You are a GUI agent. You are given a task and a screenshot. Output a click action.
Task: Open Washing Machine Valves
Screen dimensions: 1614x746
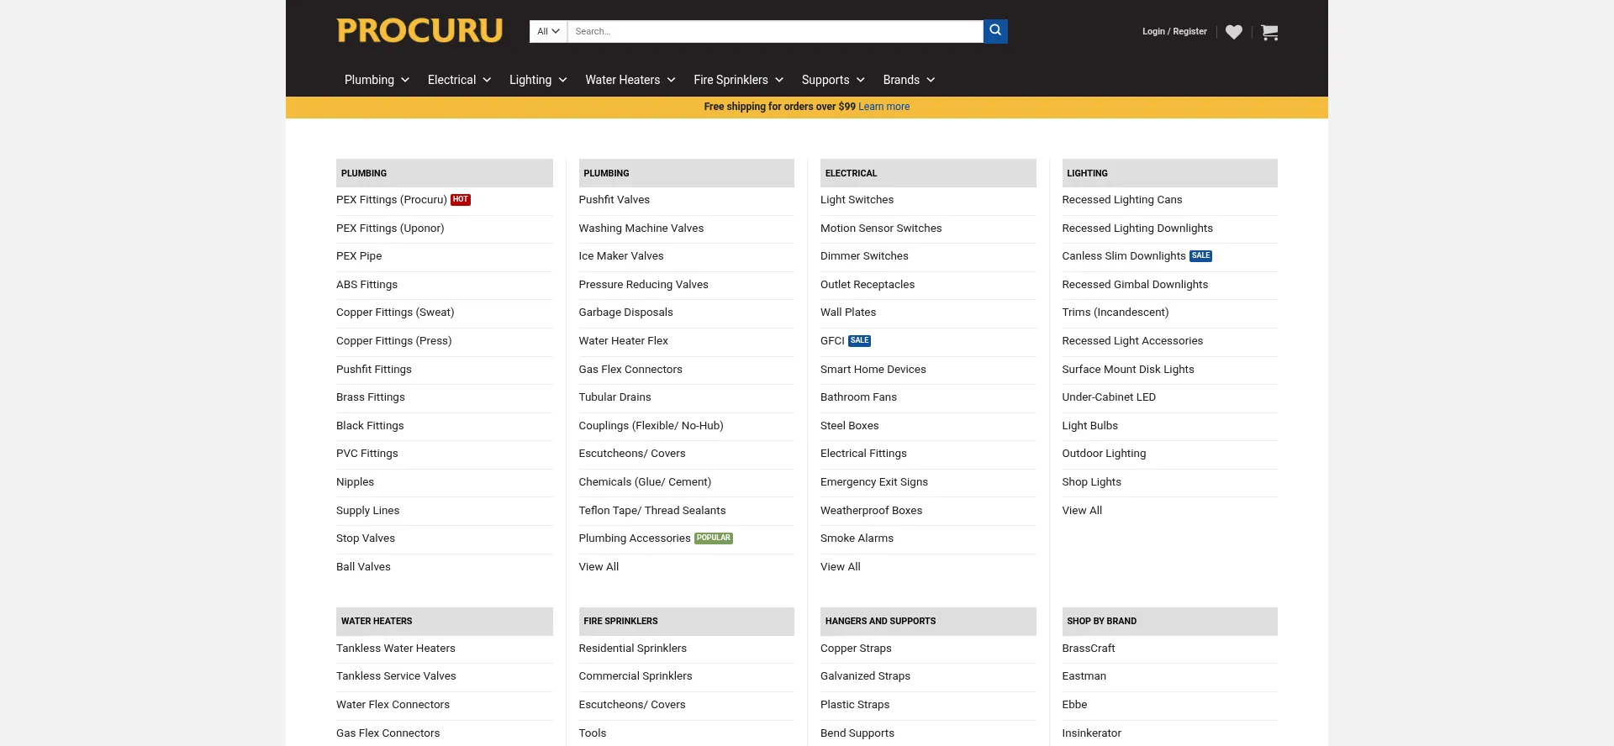(641, 229)
